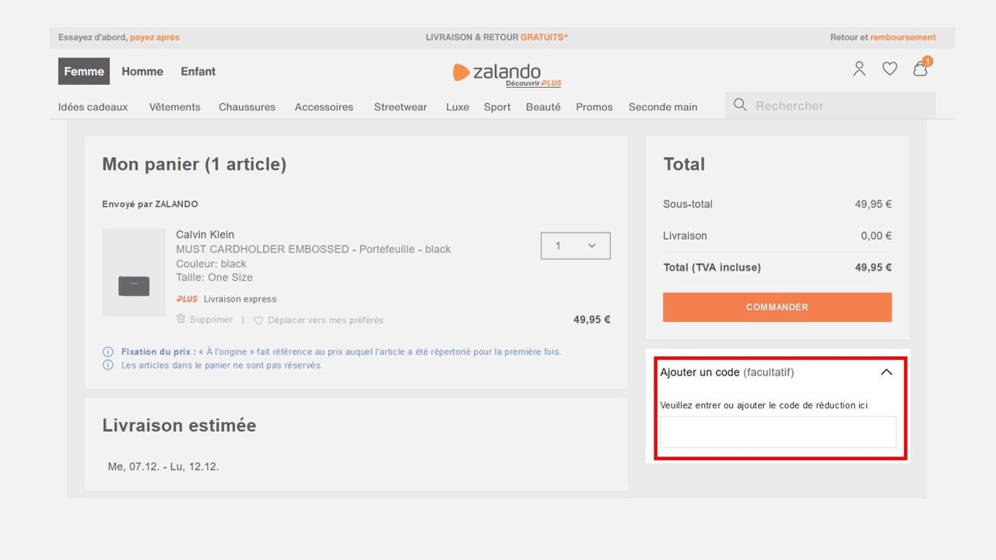Image resolution: width=996 pixels, height=560 pixels.
Task: Open MUST CARDHOLDER EMBOSSED product link
Action: coord(314,250)
